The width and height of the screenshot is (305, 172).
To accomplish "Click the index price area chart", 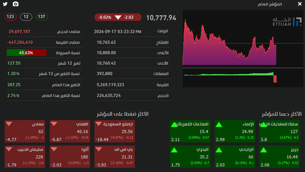I will click(230, 42).
